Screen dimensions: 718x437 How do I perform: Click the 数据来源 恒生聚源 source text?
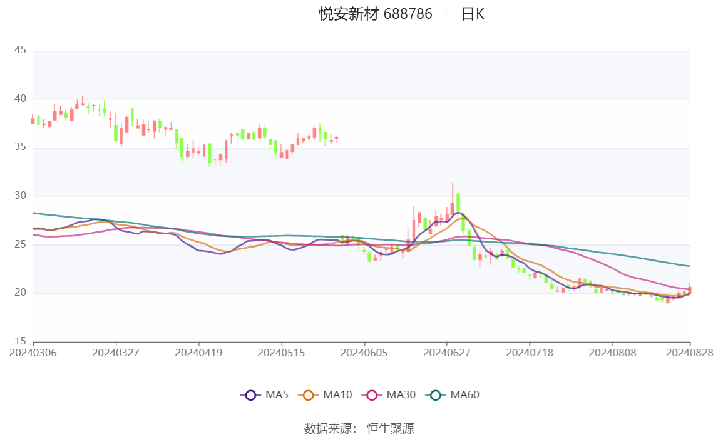tap(359, 429)
